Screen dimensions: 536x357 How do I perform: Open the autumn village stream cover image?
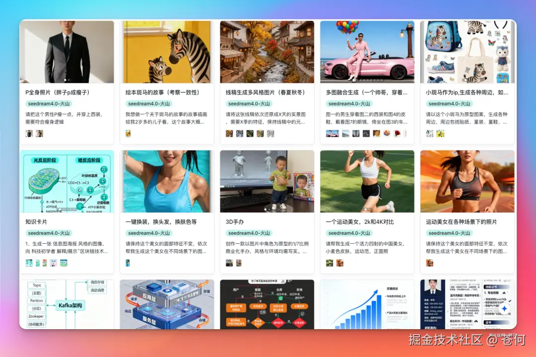click(267, 52)
